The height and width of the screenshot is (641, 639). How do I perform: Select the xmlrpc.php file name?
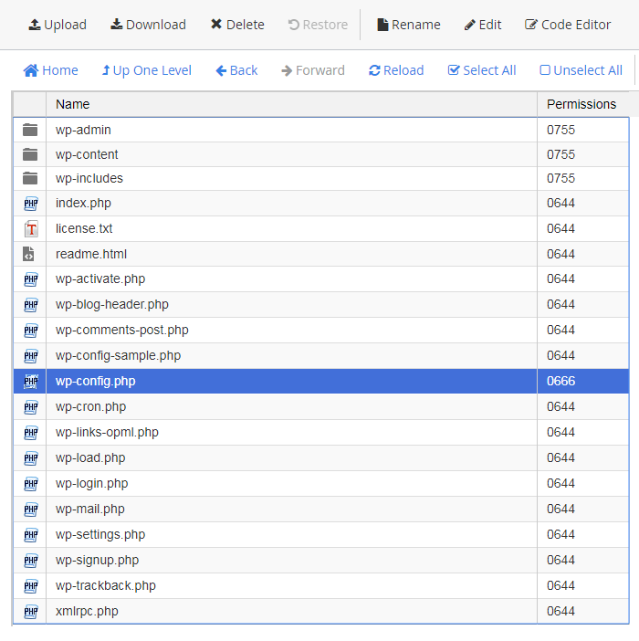pyautogui.click(x=87, y=611)
